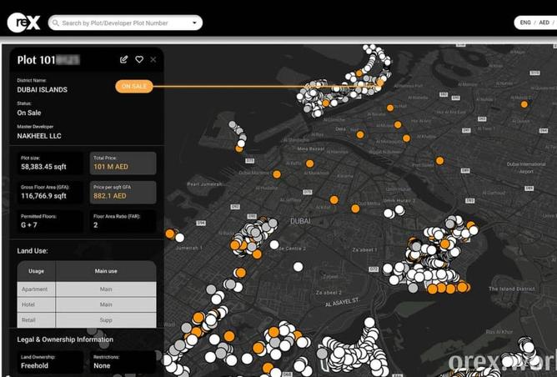The width and height of the screenshot is (557, 377).
Task: Click the orange ON SALE badge
Action: point(134,86)
